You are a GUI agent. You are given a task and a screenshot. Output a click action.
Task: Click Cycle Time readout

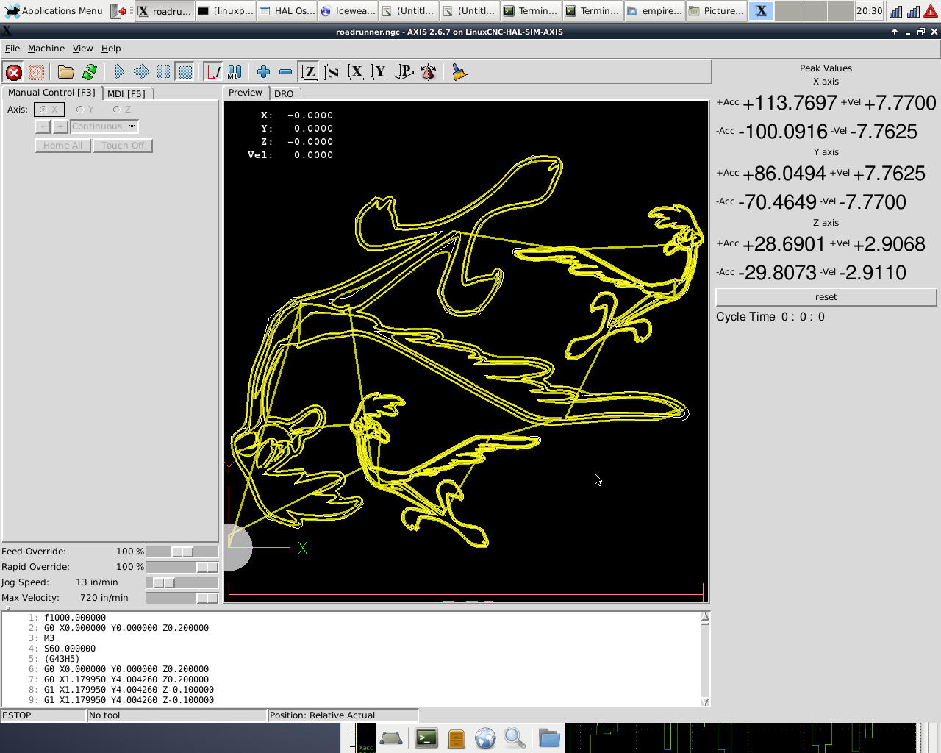770,317
